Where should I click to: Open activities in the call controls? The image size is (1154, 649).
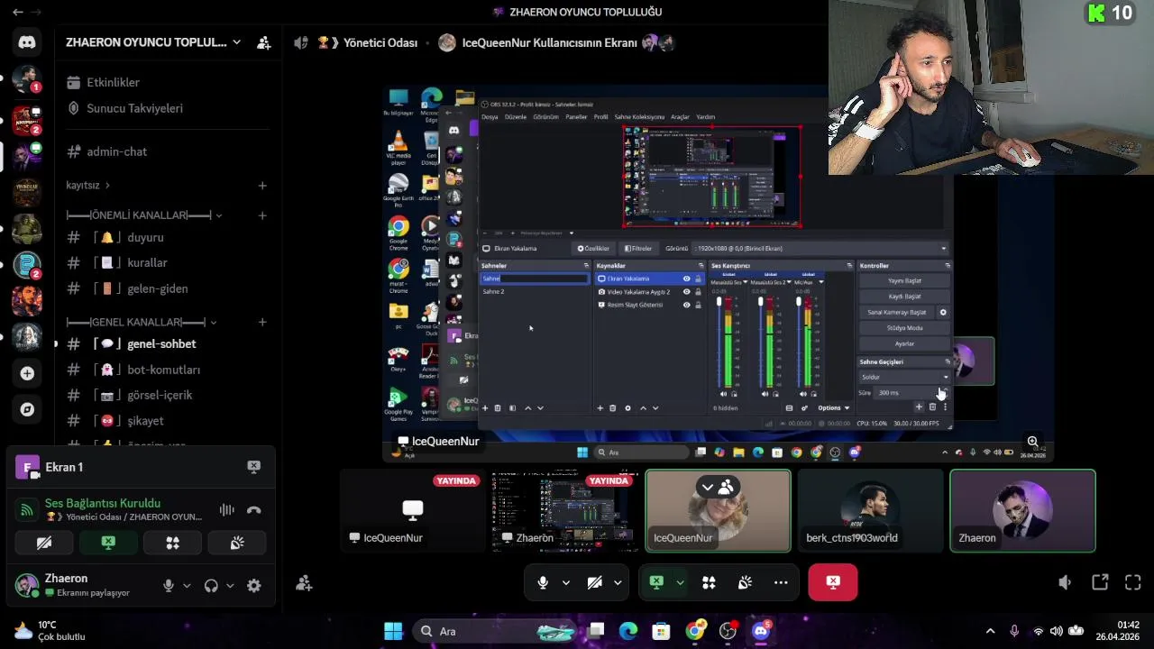709,583
